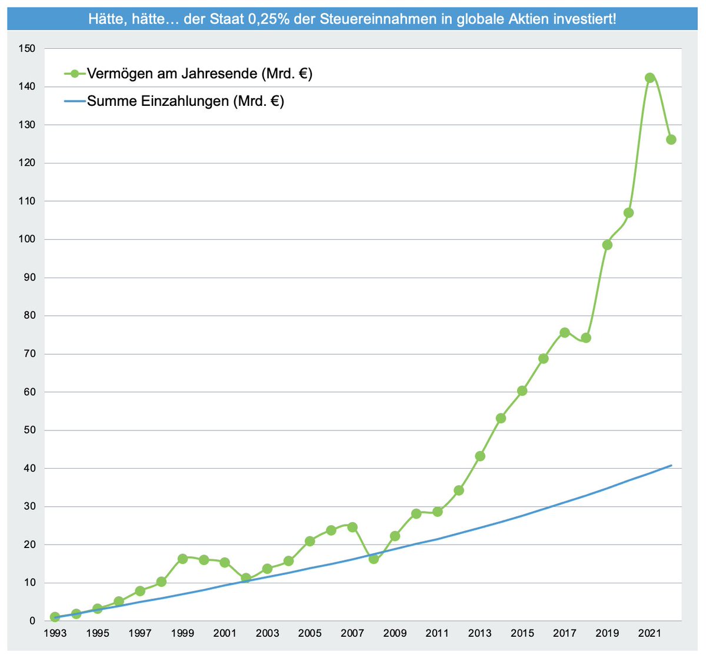Select the 2017 data point marker
Screen dimensions: 706x658
(564, 332)
